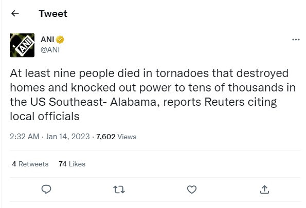
Task: View the 4 Retweets list
Action: 30,164
